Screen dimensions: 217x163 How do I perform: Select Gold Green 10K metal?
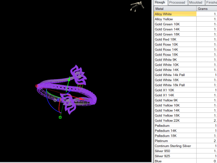coord(185,24)
